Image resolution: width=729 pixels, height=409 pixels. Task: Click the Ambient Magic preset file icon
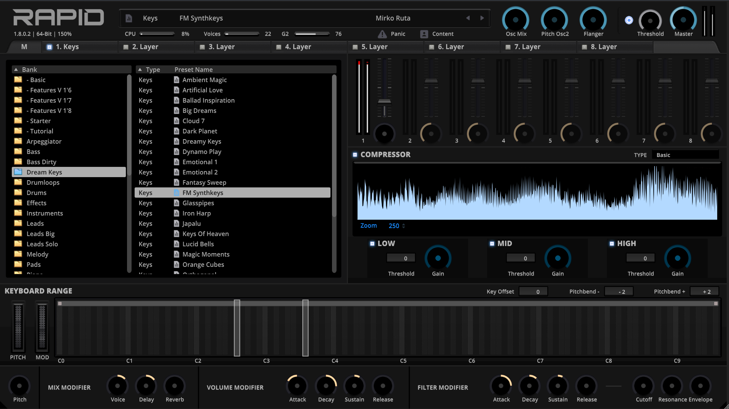click(x=176, y=80)
